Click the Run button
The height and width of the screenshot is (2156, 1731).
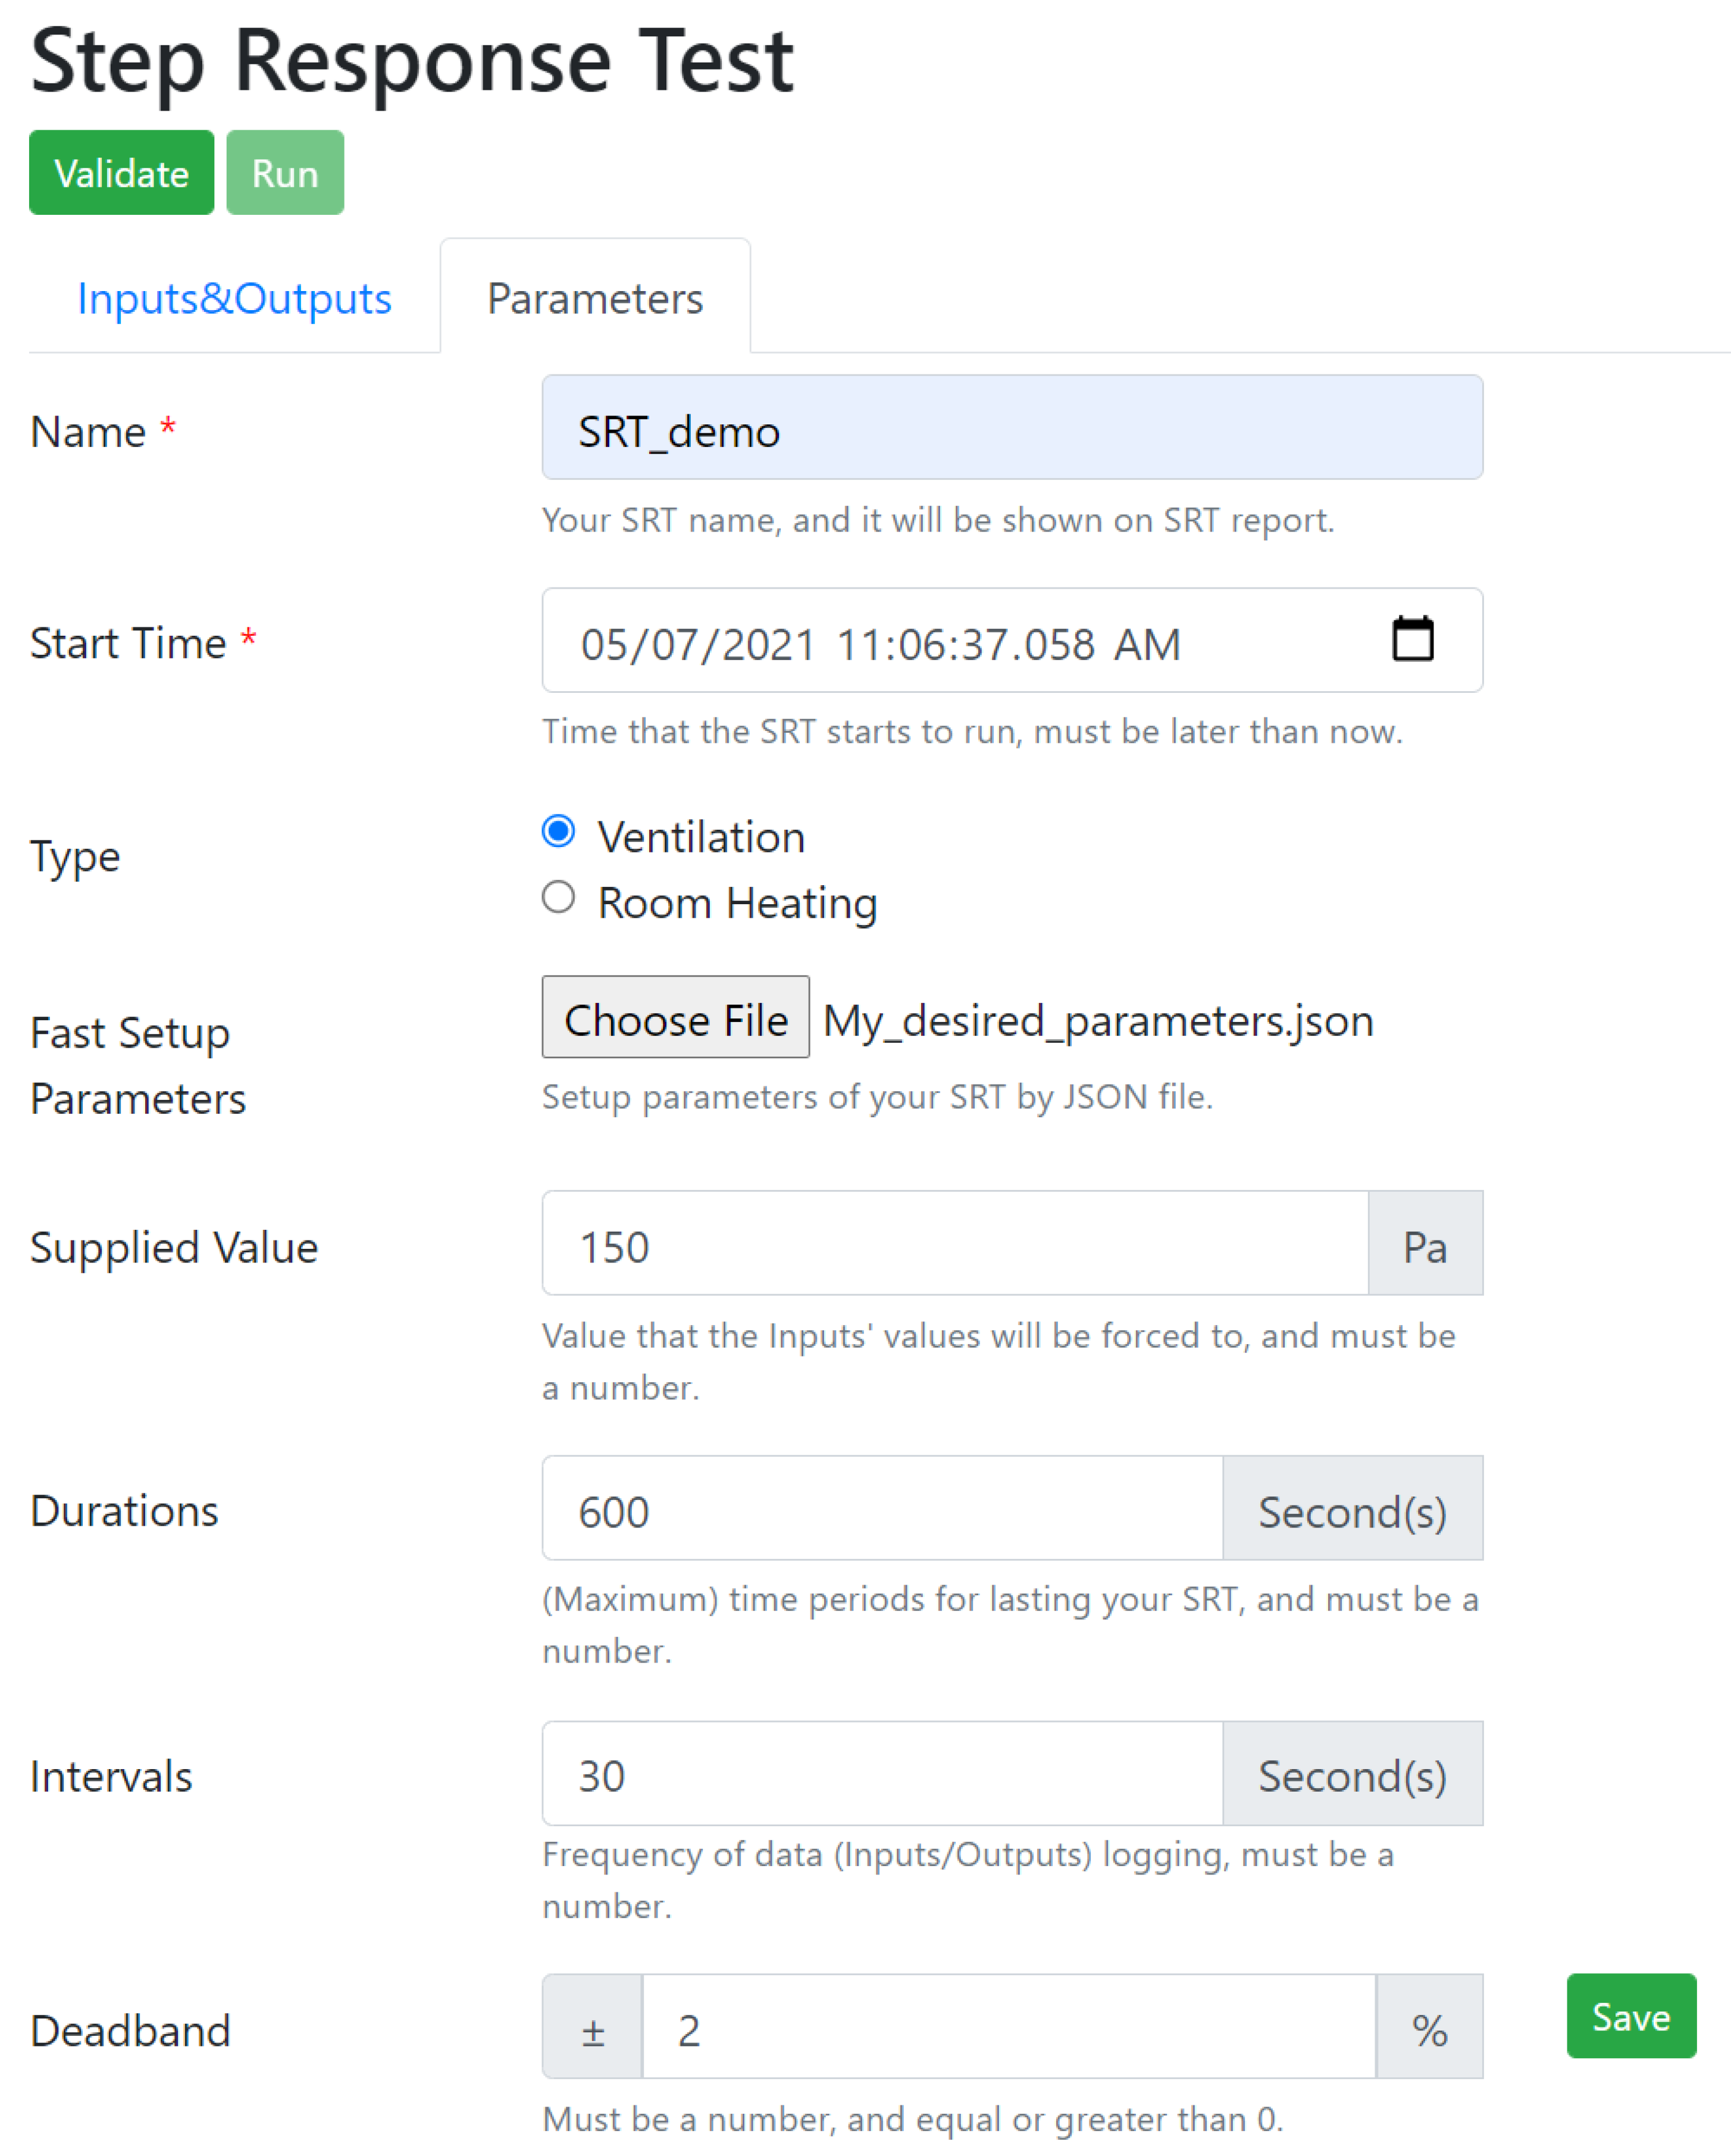click(x=285, y=173)
